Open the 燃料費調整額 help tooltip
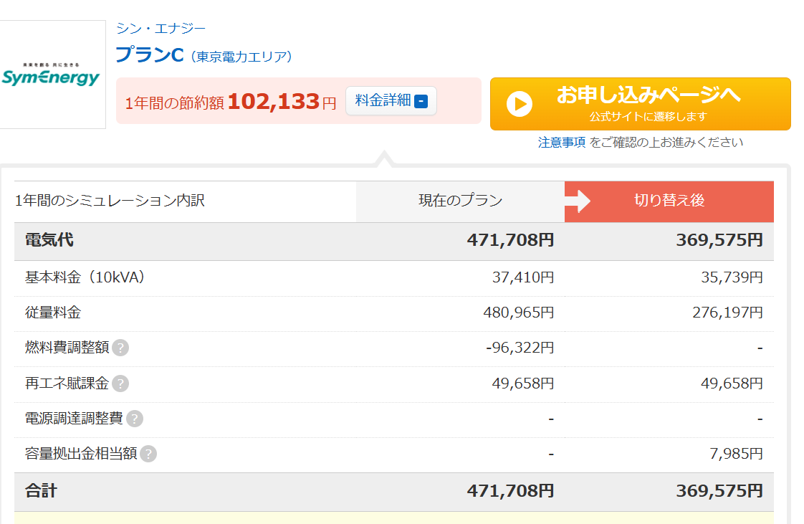 [x=120, y=348]
